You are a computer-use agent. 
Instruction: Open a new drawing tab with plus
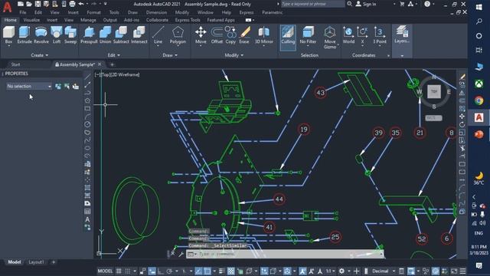113,64
